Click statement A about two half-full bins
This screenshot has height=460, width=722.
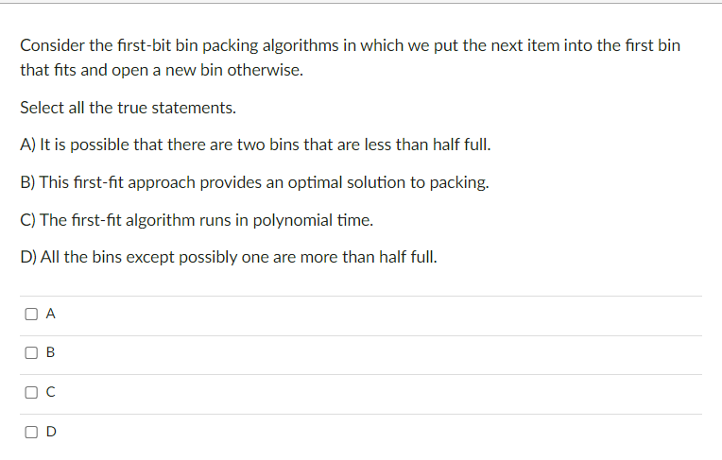click(255, 145)
